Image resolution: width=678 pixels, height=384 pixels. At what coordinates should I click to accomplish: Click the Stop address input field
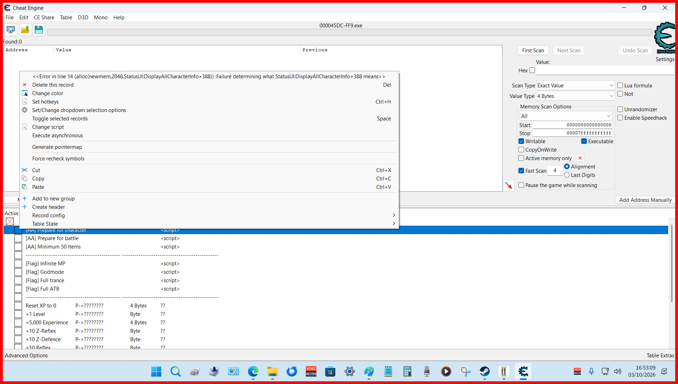pos(572,133)
